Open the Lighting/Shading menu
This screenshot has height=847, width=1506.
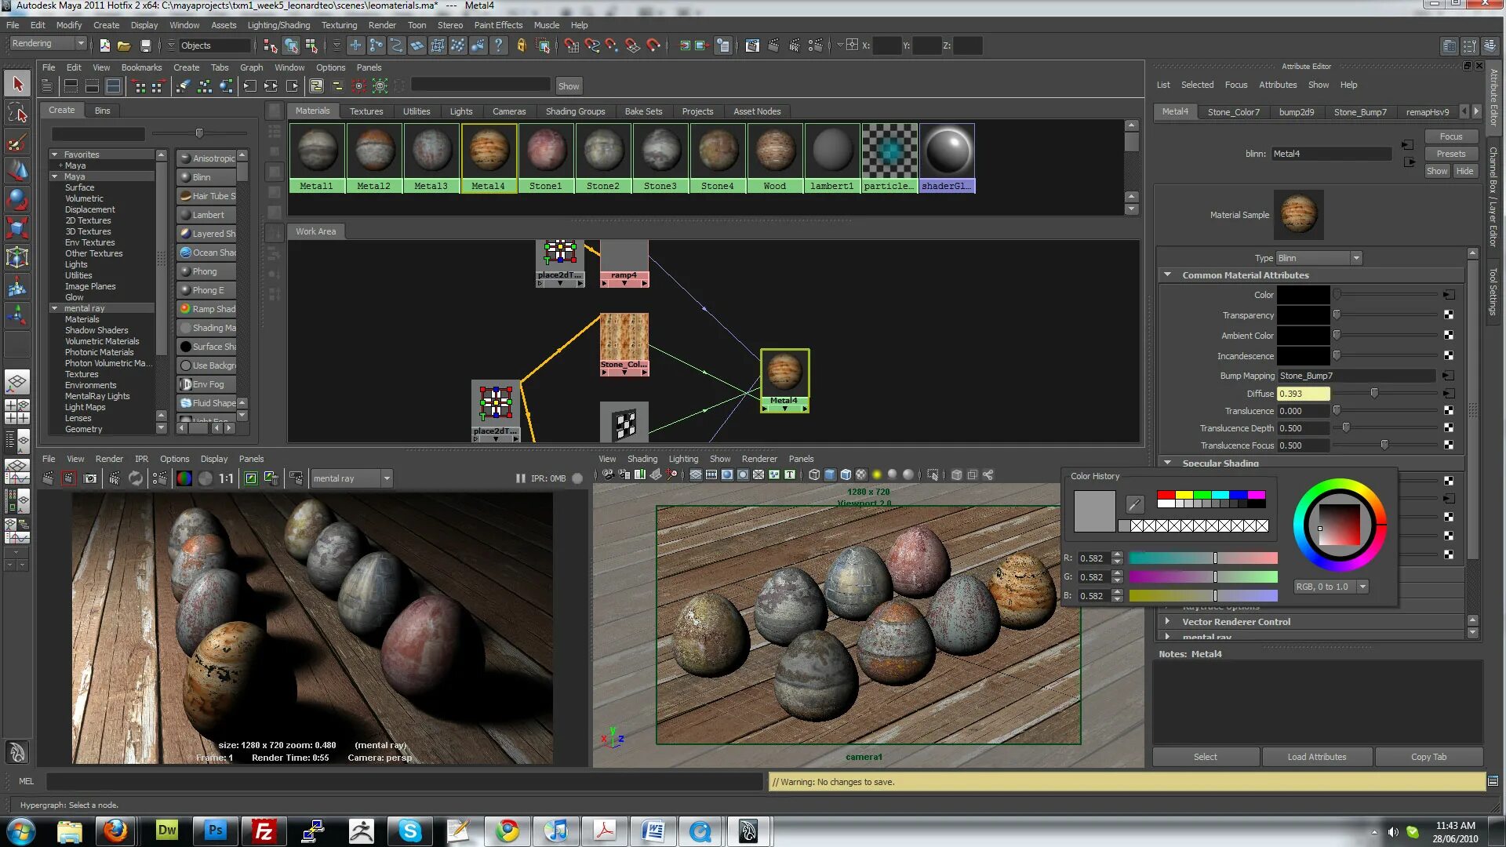point(278,25)
